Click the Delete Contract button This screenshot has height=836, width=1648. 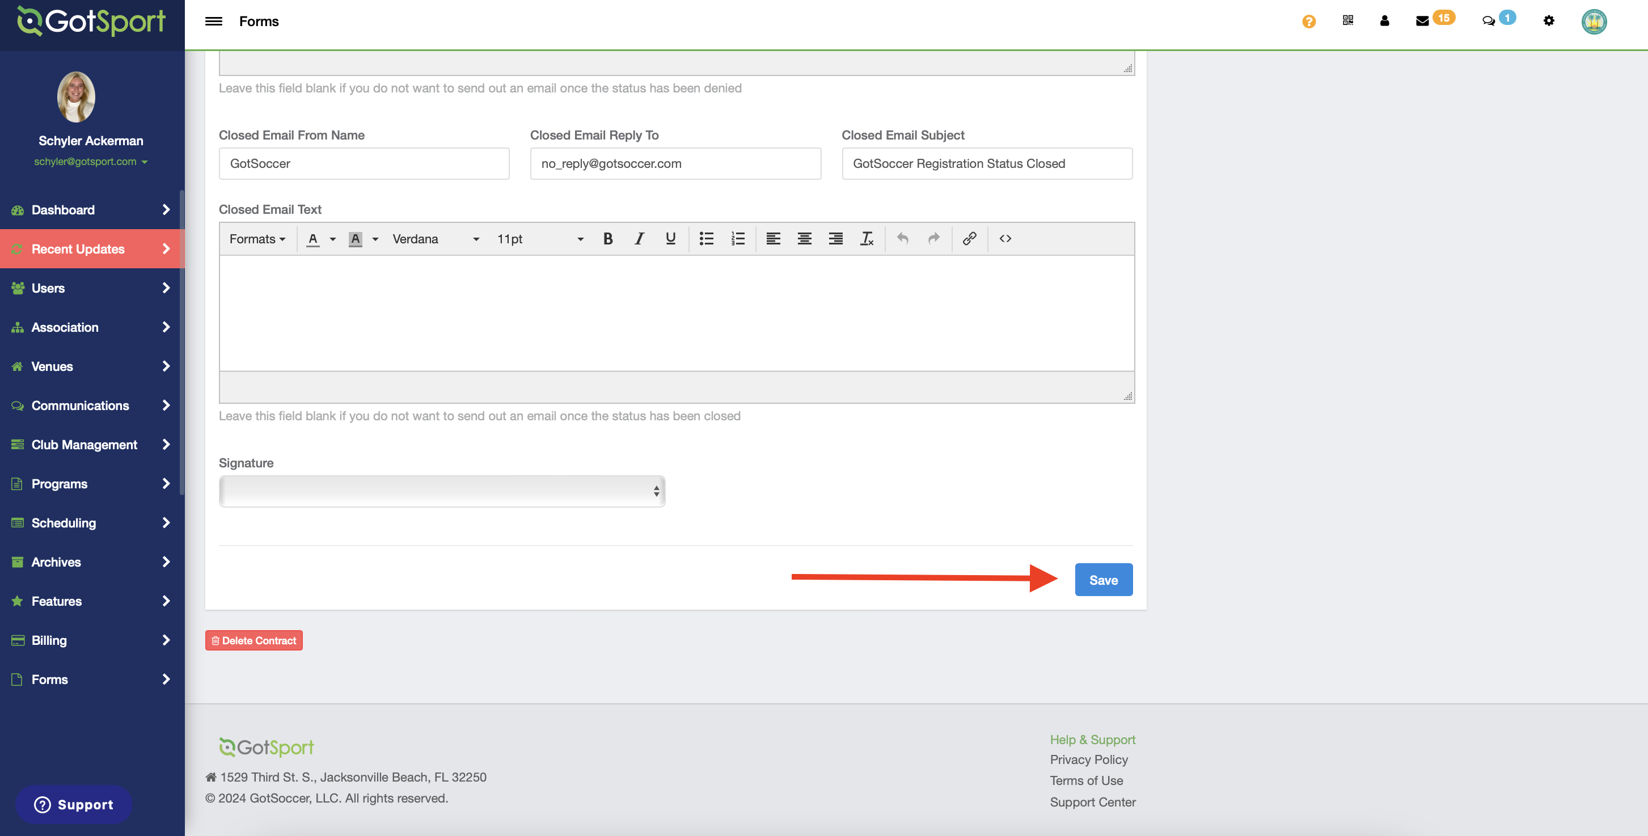(253, 640)
